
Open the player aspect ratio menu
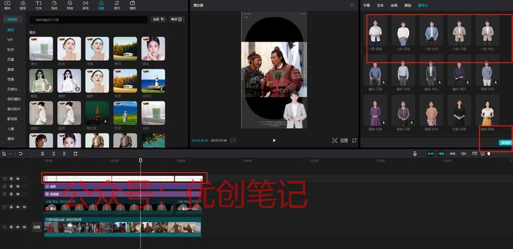(344, 141)
